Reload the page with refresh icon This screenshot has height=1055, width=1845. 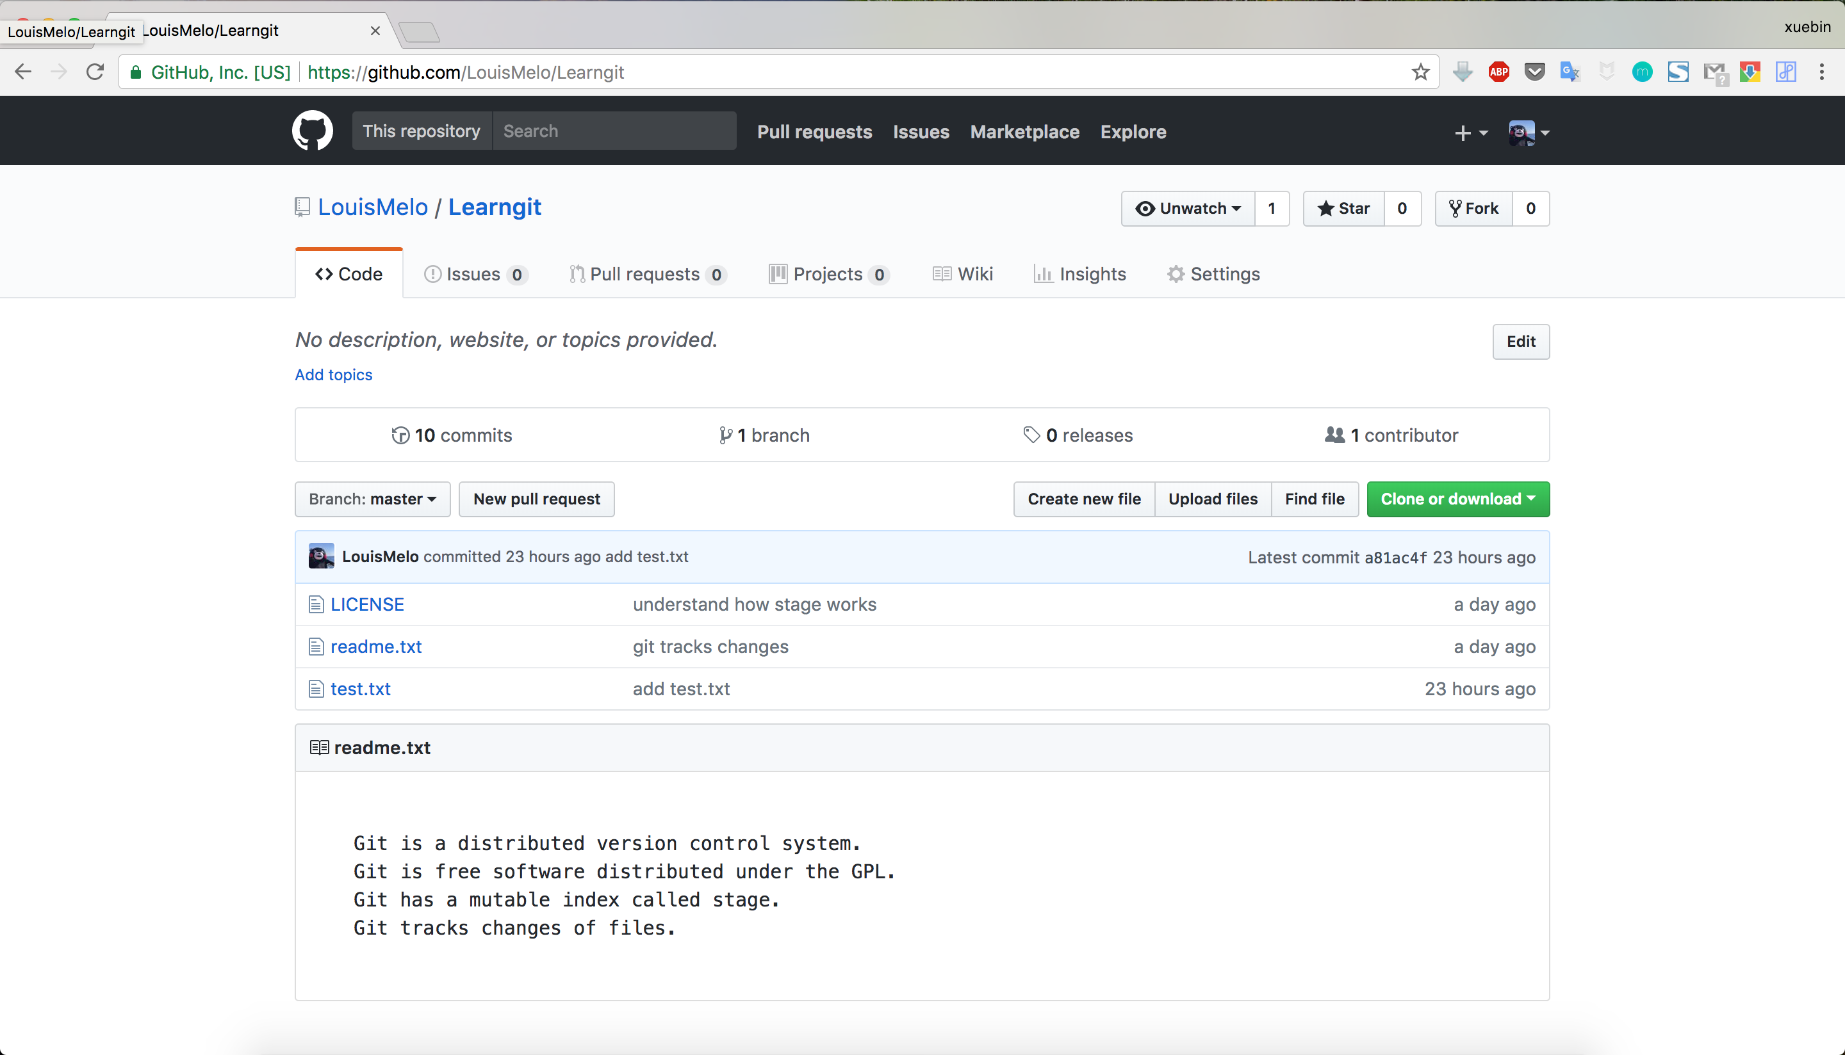pos(95,72)
